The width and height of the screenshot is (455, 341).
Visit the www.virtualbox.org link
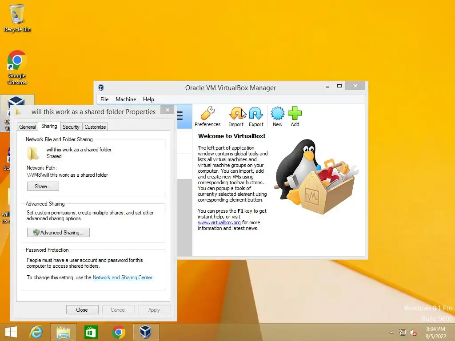pos(220,222)
